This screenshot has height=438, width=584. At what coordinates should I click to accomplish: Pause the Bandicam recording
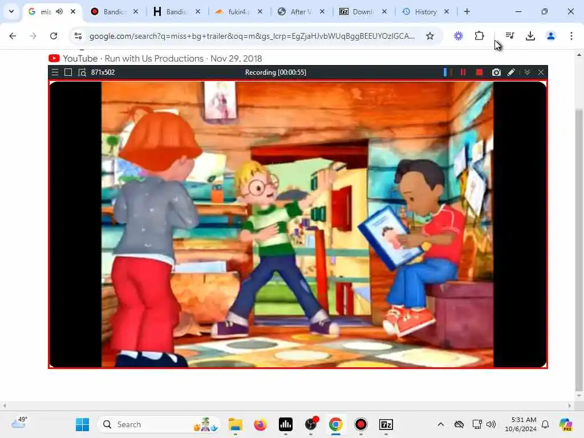click(x=463, y=72)
